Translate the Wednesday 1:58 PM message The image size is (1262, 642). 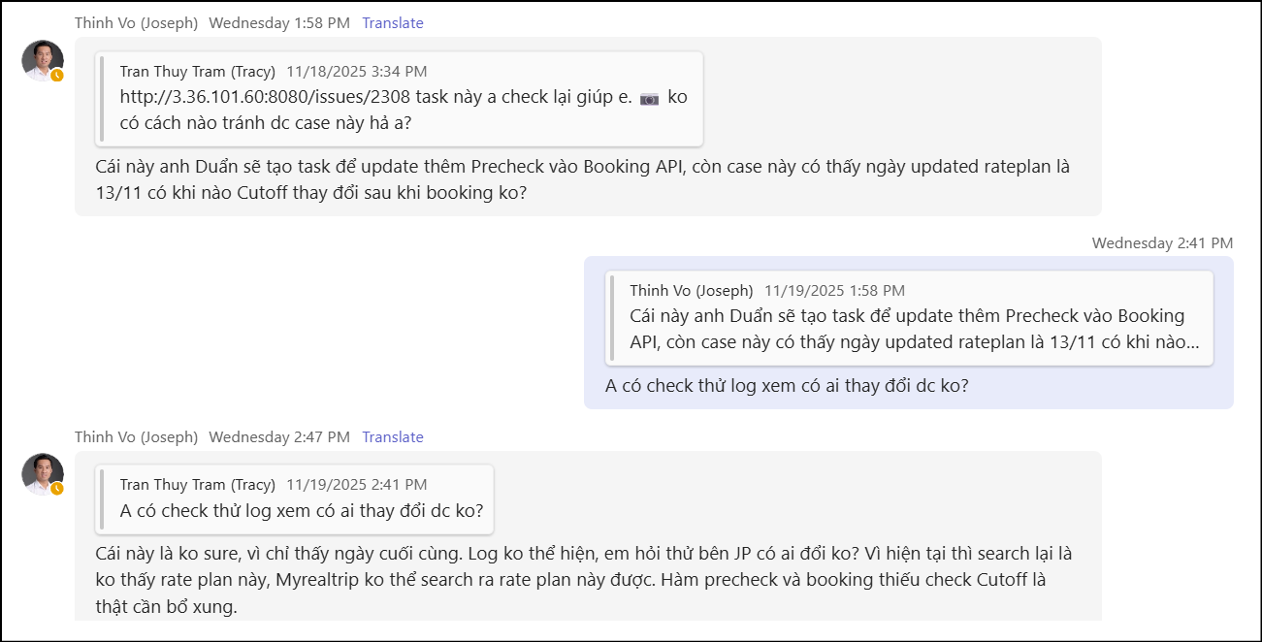pyautogui.click(x=393, y=23)
